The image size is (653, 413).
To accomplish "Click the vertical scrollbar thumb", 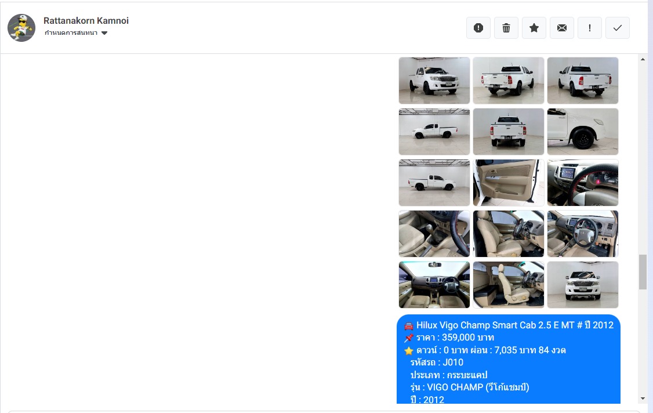I will [x=643, y=272].
